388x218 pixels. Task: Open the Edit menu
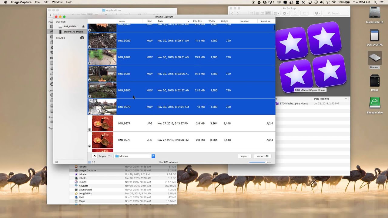(46, 2)
